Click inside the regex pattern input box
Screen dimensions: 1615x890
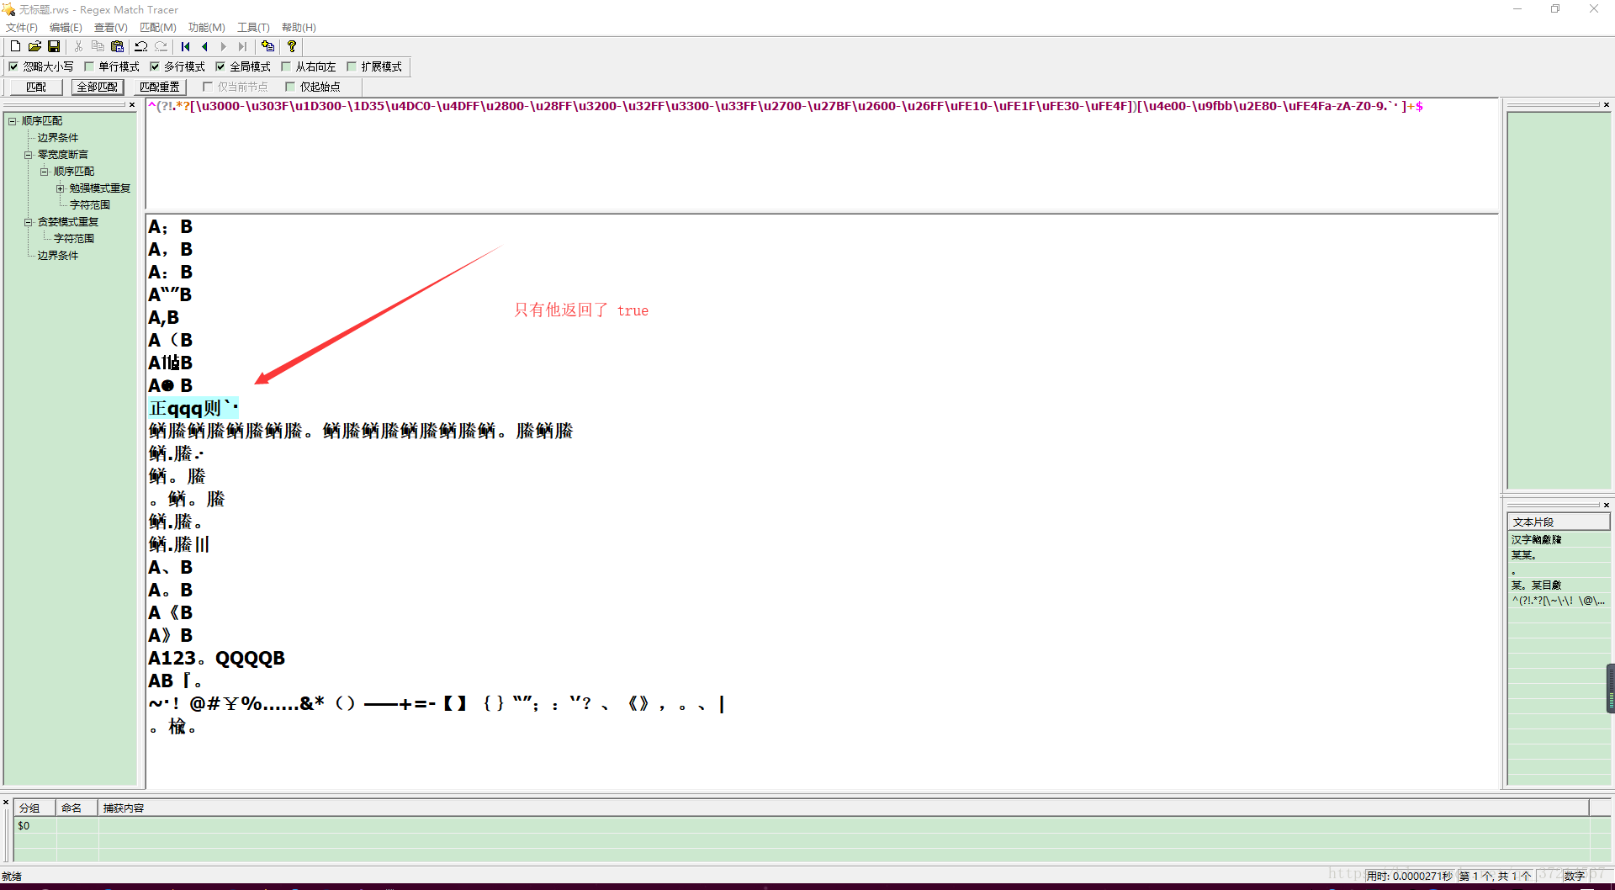click(x=822, y=154)
